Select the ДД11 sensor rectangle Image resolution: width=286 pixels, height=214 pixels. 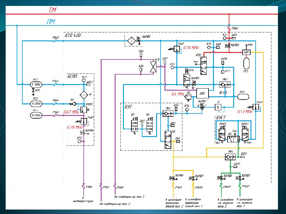coord(243,157)
